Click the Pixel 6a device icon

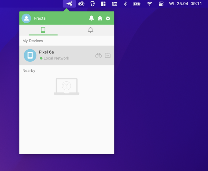tap(30, 56)
